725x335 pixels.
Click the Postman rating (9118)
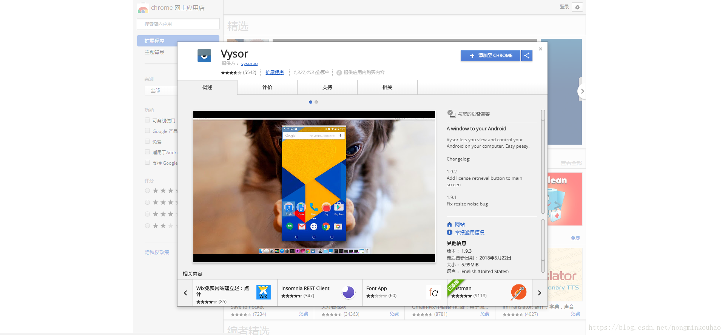tap(469, 296)
